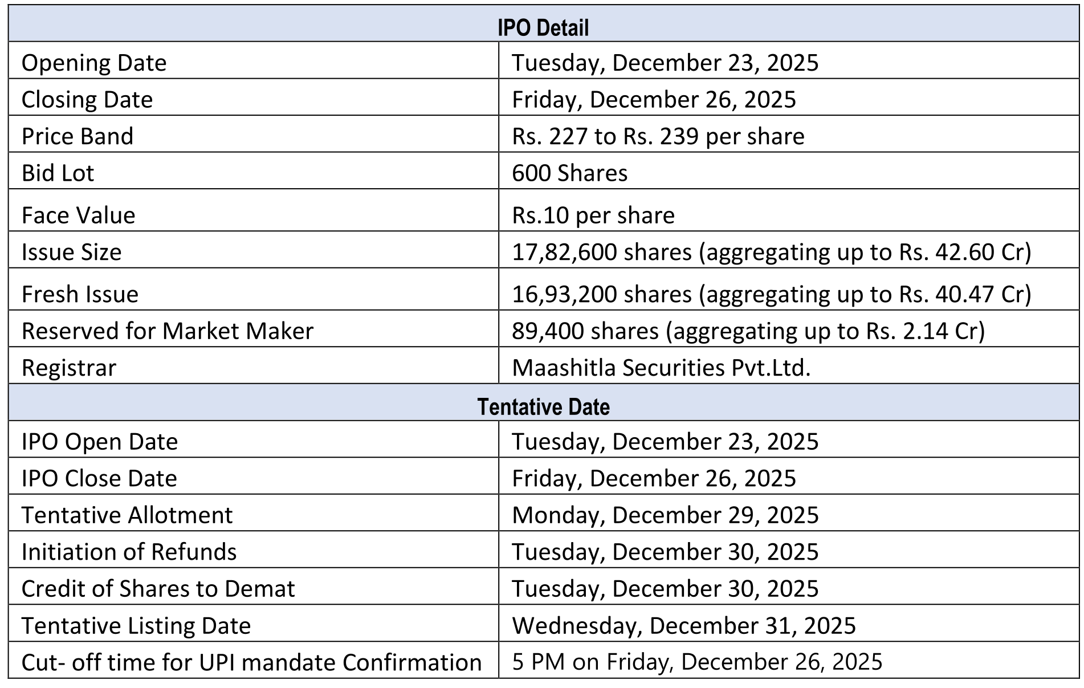The image size is (1084, 688).
Task: Select the Issue Size label cell
Action: click(71, 252)
